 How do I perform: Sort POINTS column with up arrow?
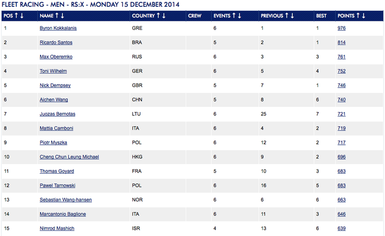coord(357,16)
